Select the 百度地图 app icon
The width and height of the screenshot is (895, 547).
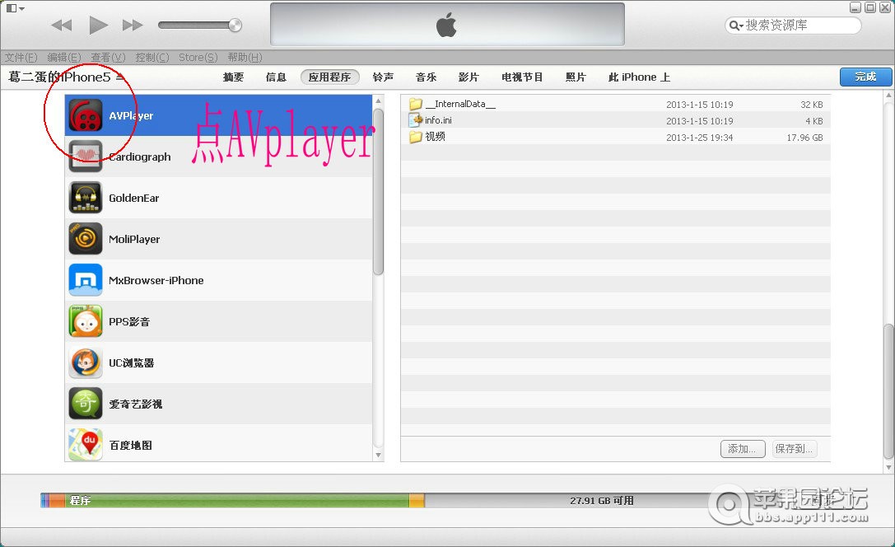pyautogui.click(x=86, y=445)
